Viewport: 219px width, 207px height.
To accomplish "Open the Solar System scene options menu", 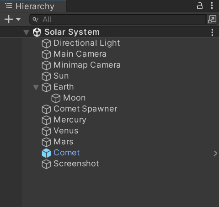I will (x=212, y=32).
